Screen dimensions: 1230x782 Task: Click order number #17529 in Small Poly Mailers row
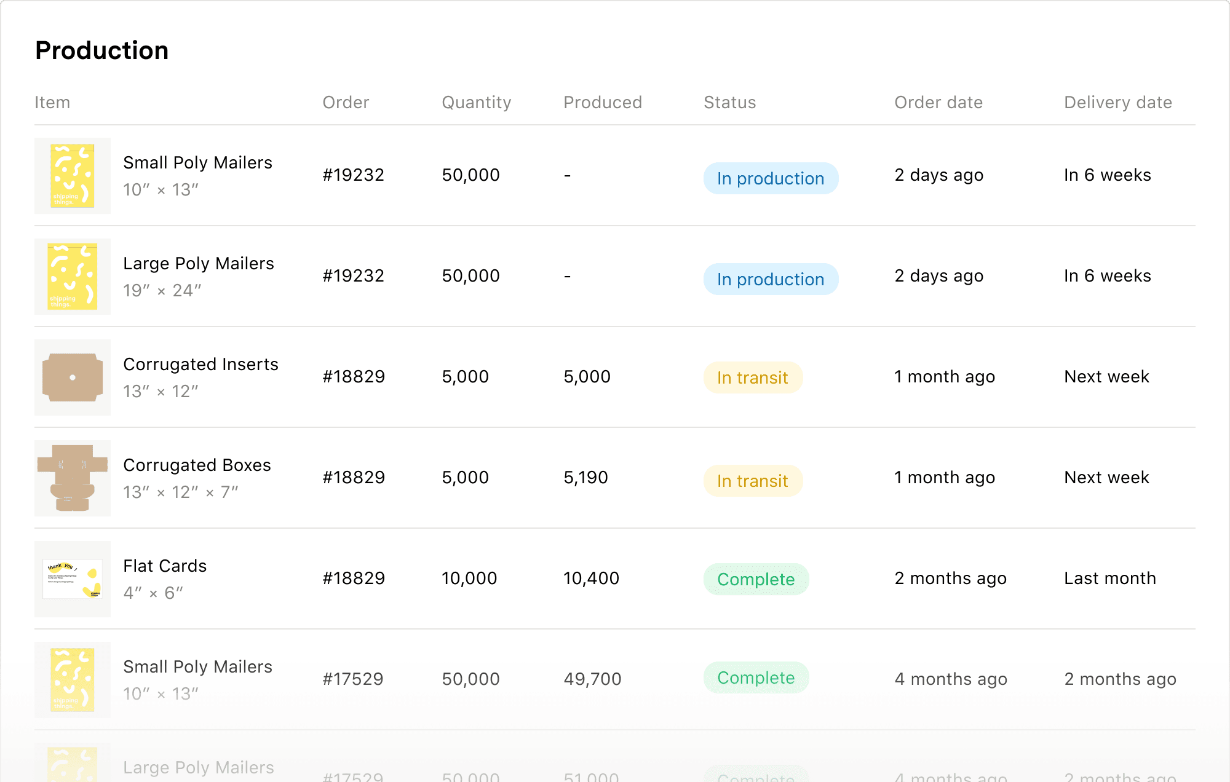click(353, 679)
